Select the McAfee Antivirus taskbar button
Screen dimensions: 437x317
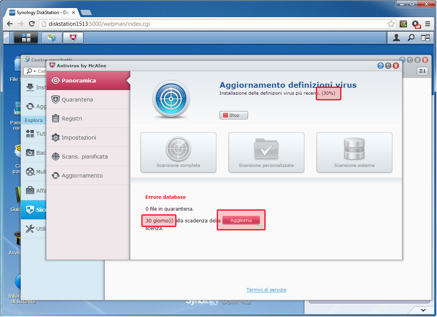73,38
